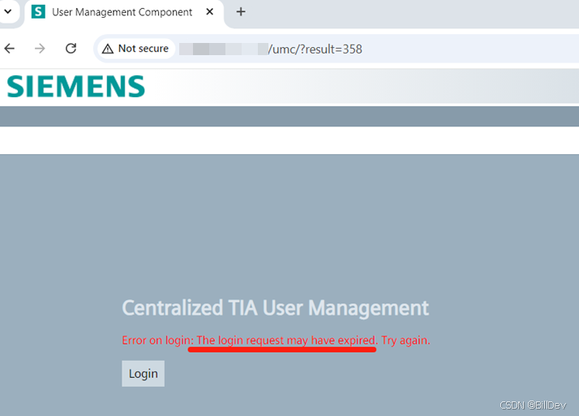
Task: Open the Not secure site info
Action: click(x=135, y=49)
